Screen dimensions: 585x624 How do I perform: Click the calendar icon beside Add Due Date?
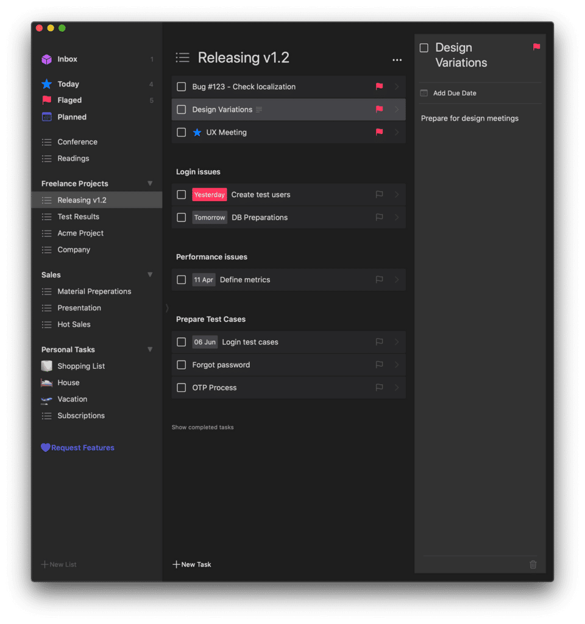click(424, 93)
